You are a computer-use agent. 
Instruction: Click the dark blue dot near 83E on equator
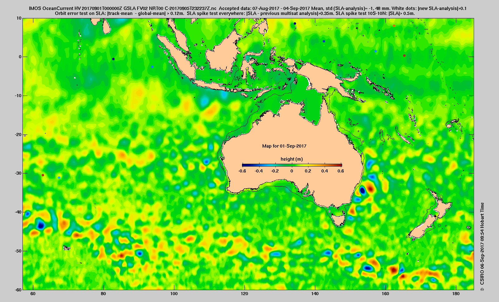click(113, 59)
